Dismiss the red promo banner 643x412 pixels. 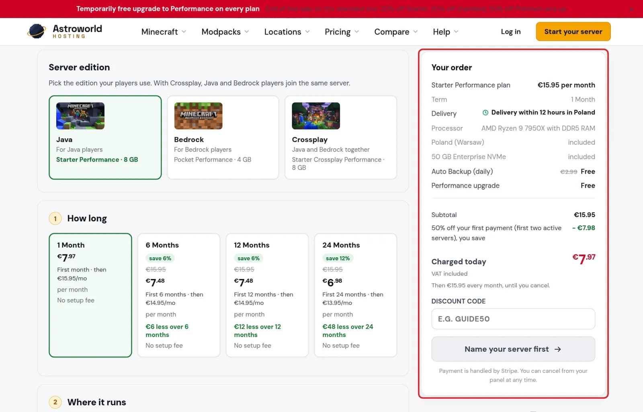(x=631, y=9)
